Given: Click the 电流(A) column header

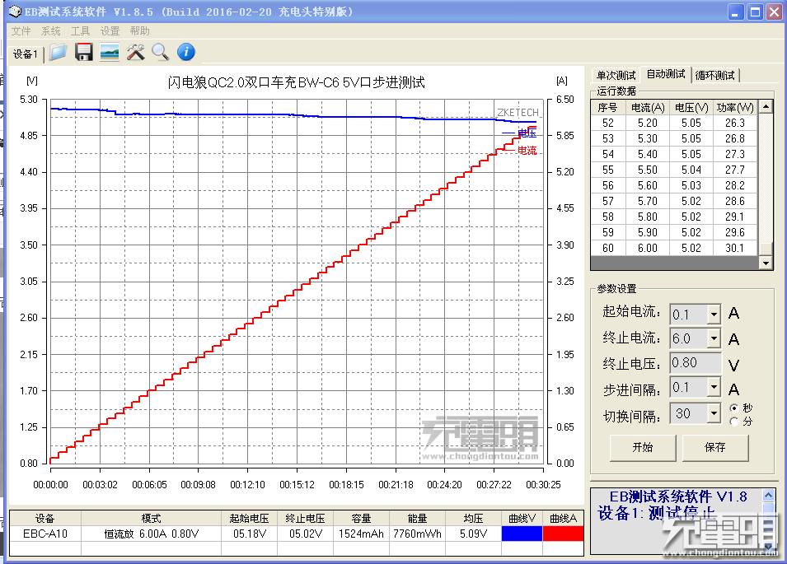Looking at the screenshot, I should [648, 108].
